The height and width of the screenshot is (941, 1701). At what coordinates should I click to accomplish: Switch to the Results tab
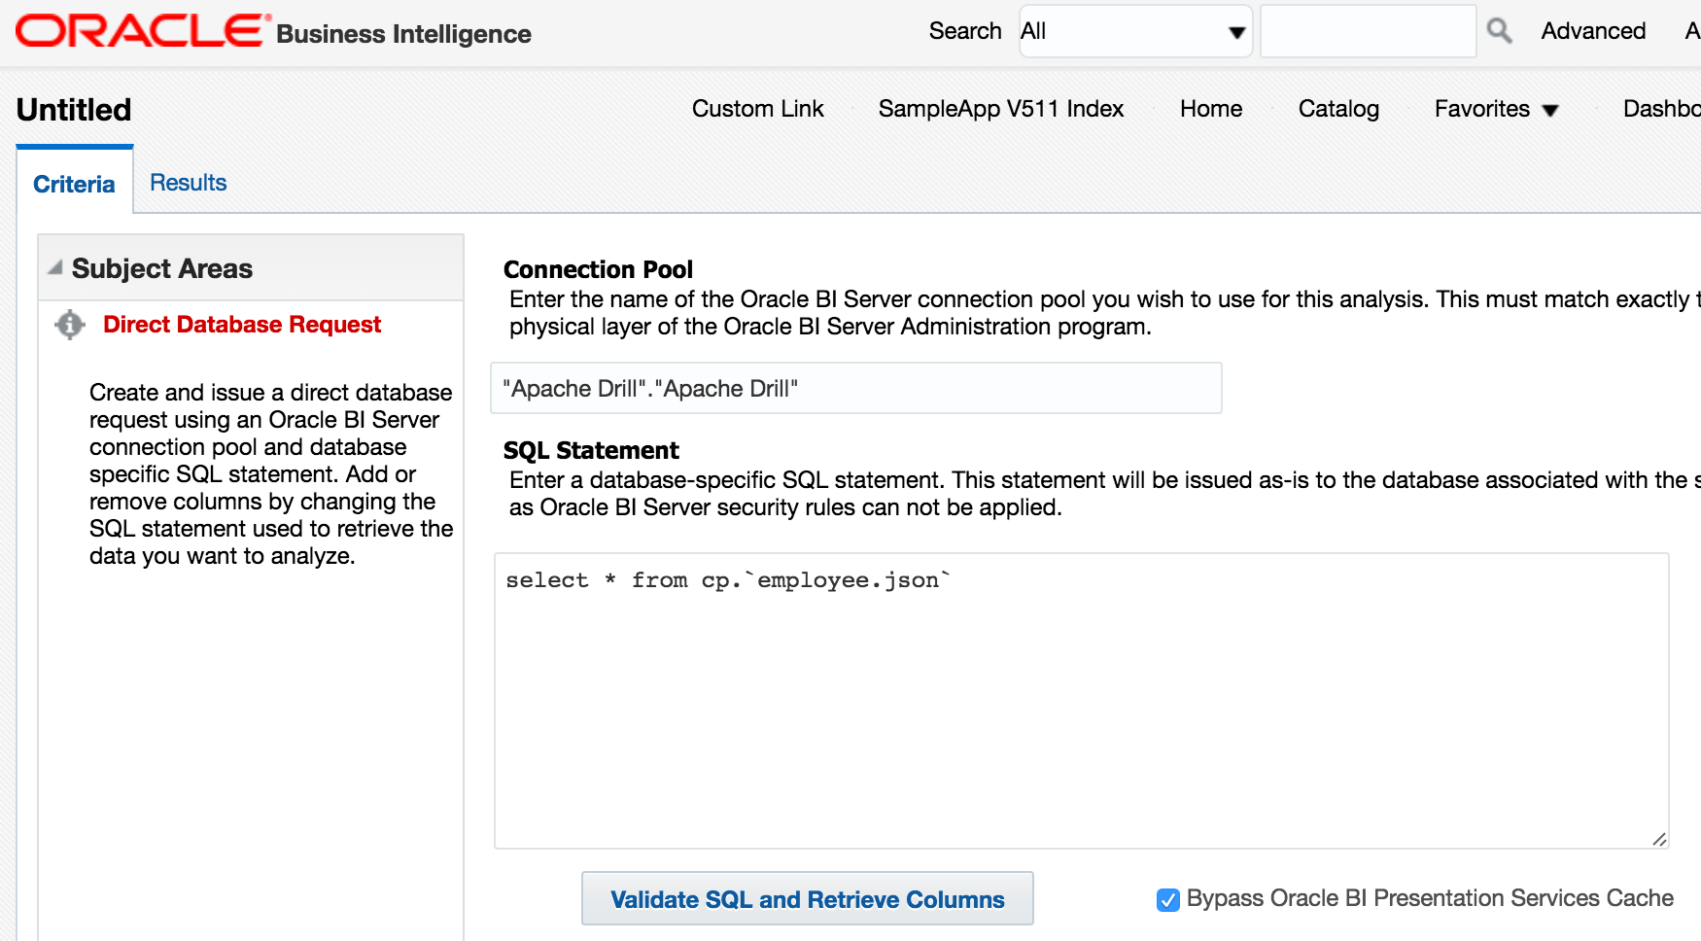[188, 183]
